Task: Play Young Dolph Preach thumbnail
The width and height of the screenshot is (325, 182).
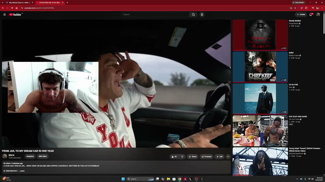Action: pyautogui.click(x=260, y=161)
